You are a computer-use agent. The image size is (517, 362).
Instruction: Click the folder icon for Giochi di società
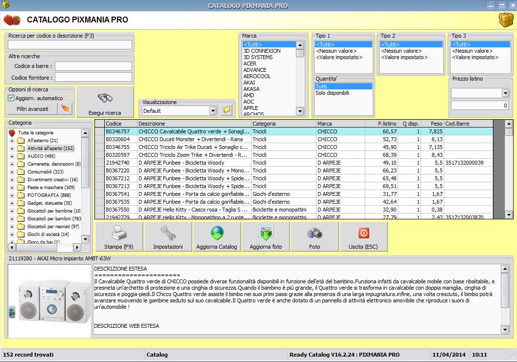pos(21,234)
